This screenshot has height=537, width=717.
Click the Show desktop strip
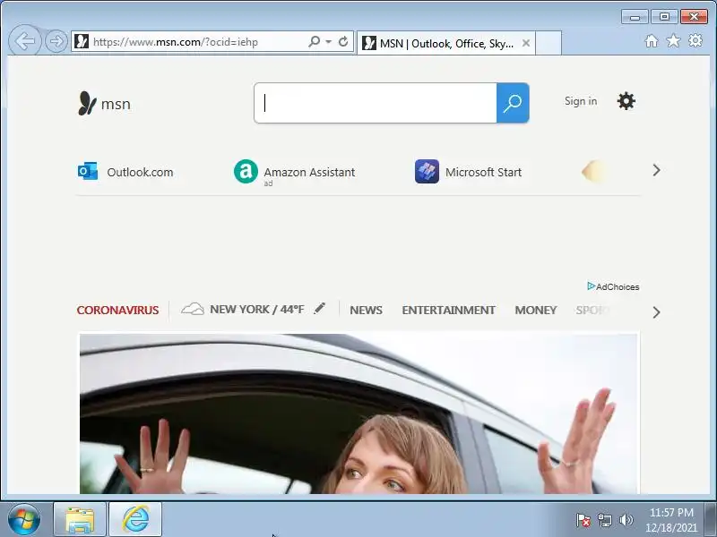tap(710, 519)
